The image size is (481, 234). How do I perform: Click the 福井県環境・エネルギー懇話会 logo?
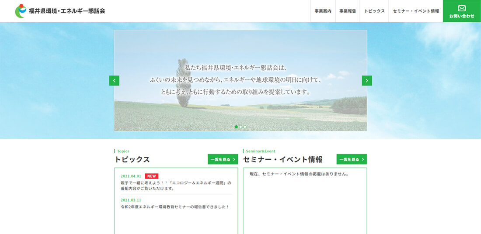(x=60, y=11)
